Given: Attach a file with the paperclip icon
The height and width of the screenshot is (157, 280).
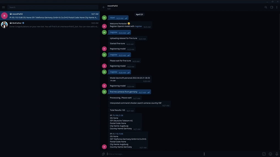Looking at the screenshot, I should (103, 154).
